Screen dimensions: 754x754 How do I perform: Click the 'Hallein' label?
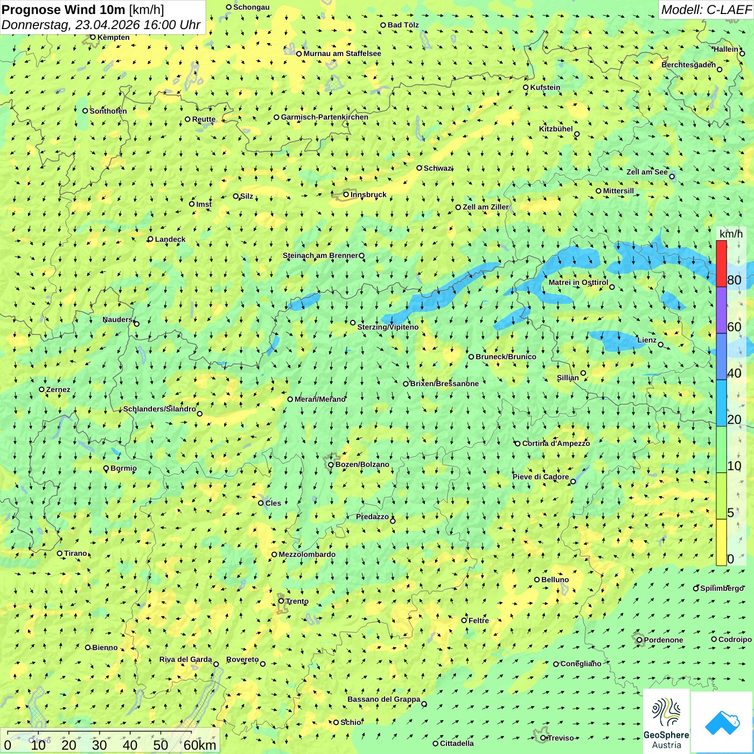pos(726,49)
